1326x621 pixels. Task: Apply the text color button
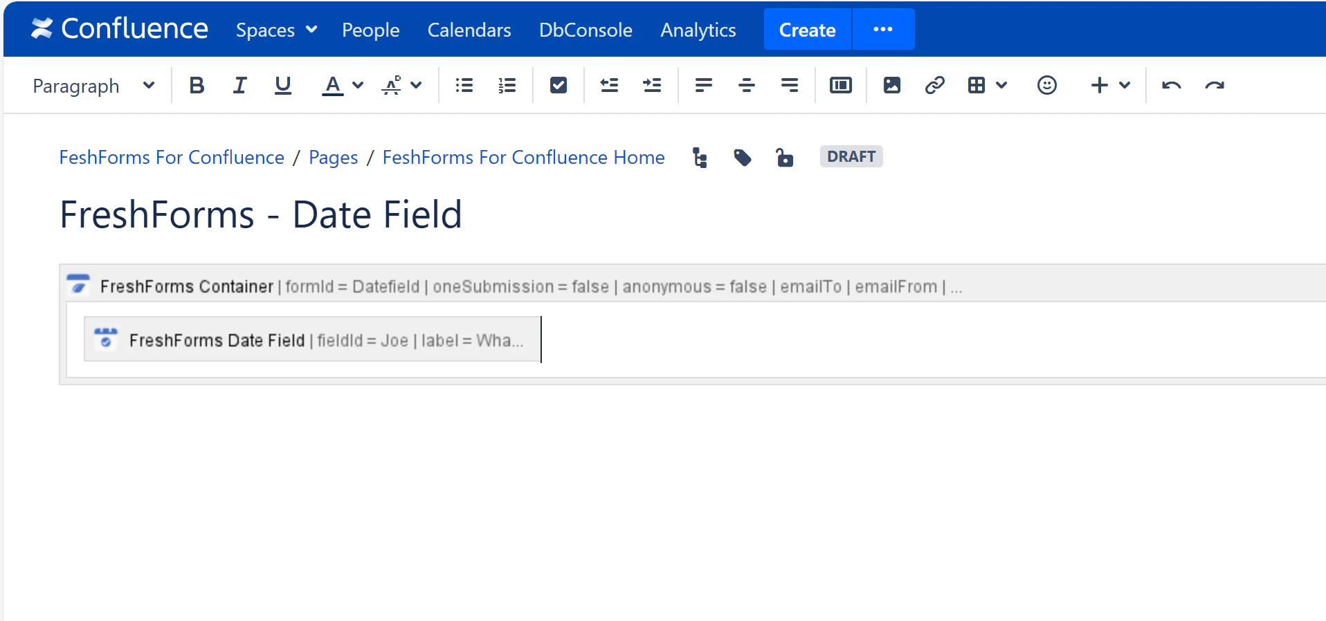pos(333,85)
